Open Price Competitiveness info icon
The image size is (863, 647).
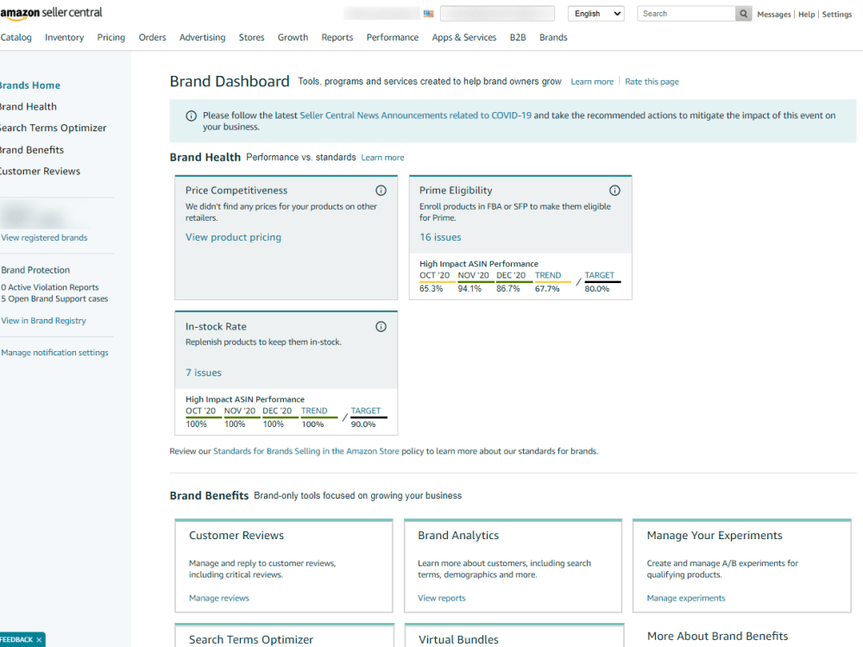381,191
